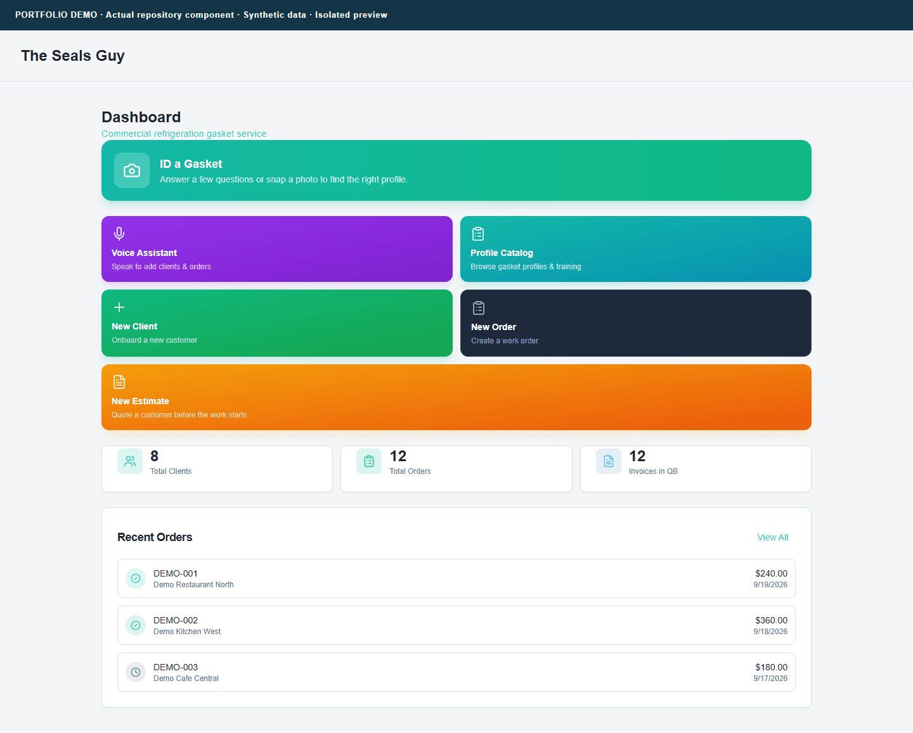
Task: Click the clipboard icon beside Total Orders
Action: coord(369,461)
